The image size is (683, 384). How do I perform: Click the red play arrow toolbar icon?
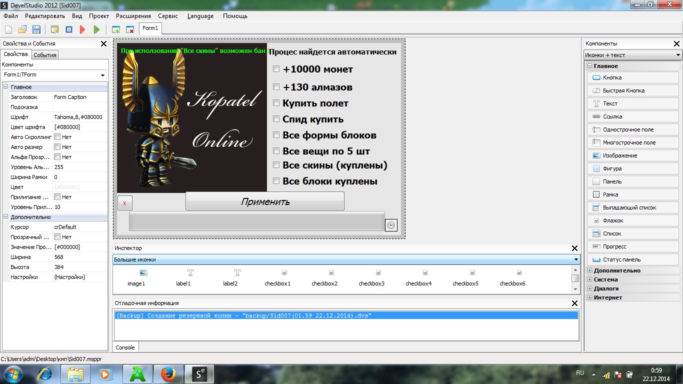[x=82, y=29]
